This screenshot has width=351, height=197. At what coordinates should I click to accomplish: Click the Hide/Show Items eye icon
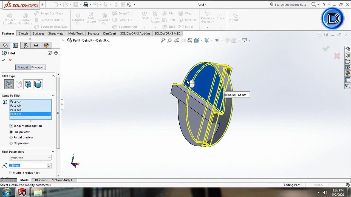click(x=217, y=40)
